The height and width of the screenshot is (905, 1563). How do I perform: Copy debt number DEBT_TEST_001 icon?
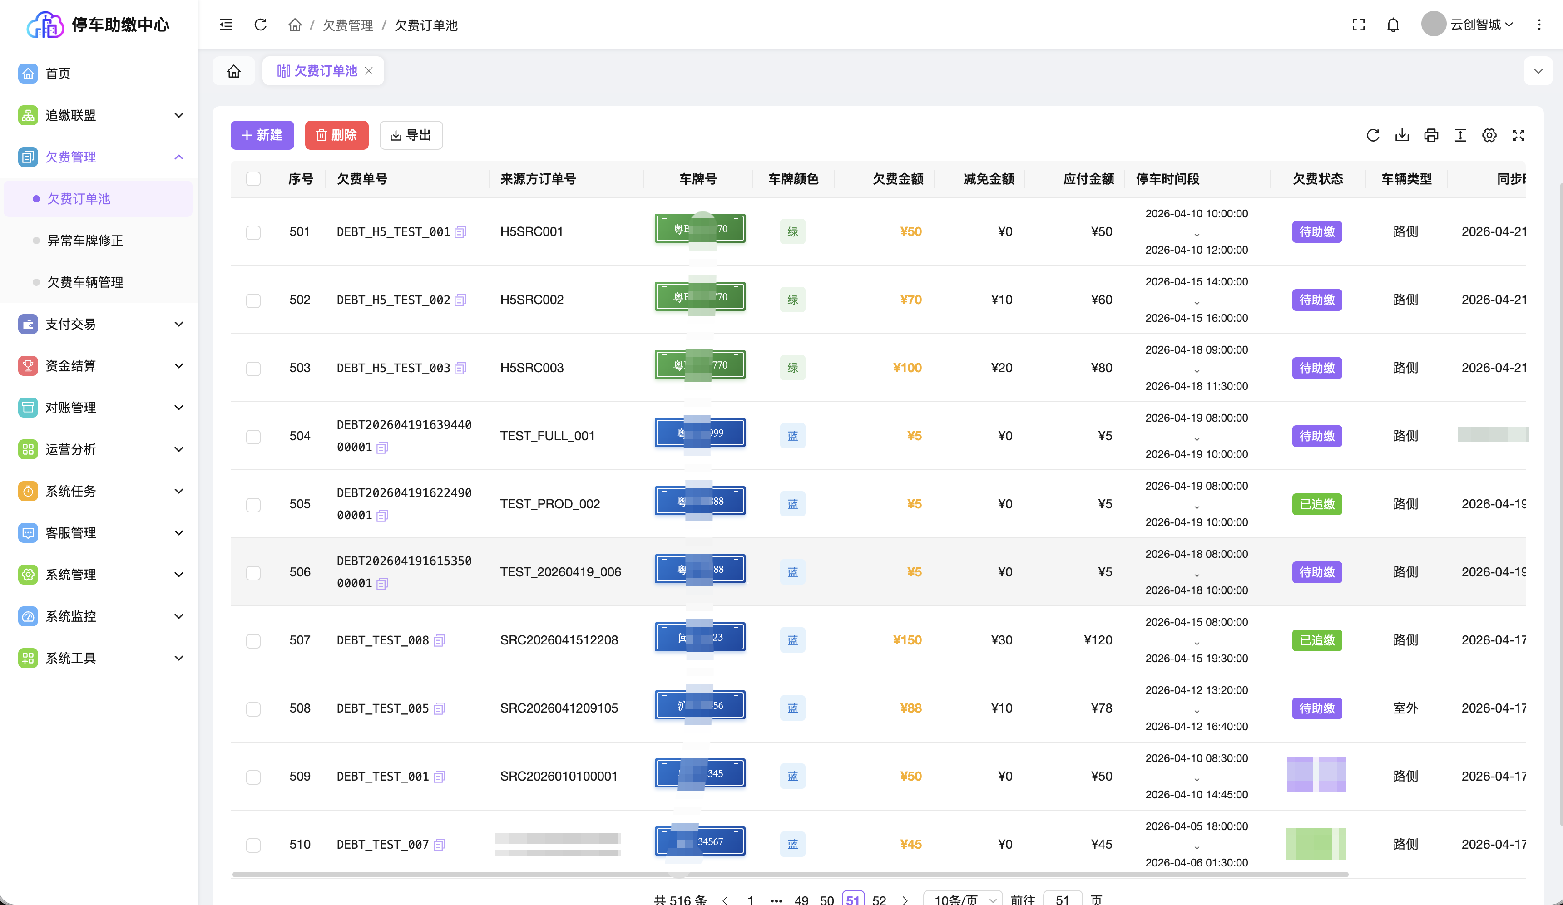tap(439, 777)
